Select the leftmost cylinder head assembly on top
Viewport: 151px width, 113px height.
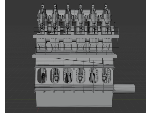[42, 19]
